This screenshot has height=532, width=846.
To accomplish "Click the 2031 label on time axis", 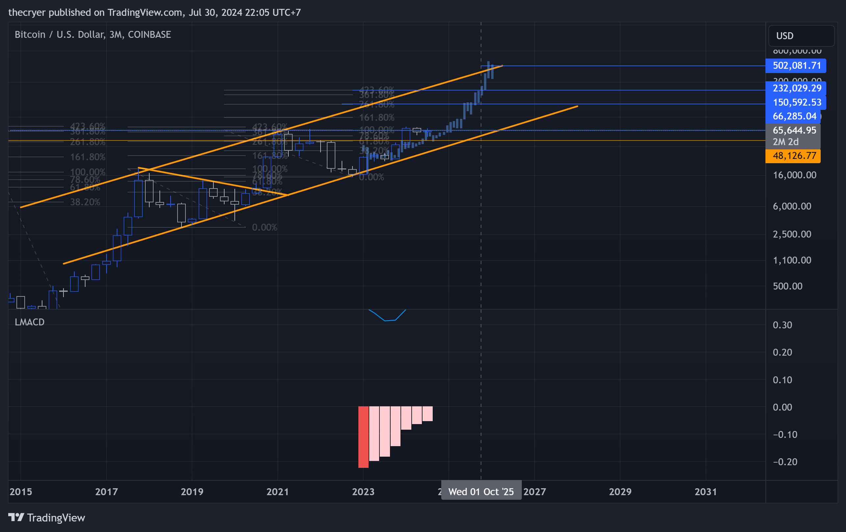I will click(x=706, y=492).
